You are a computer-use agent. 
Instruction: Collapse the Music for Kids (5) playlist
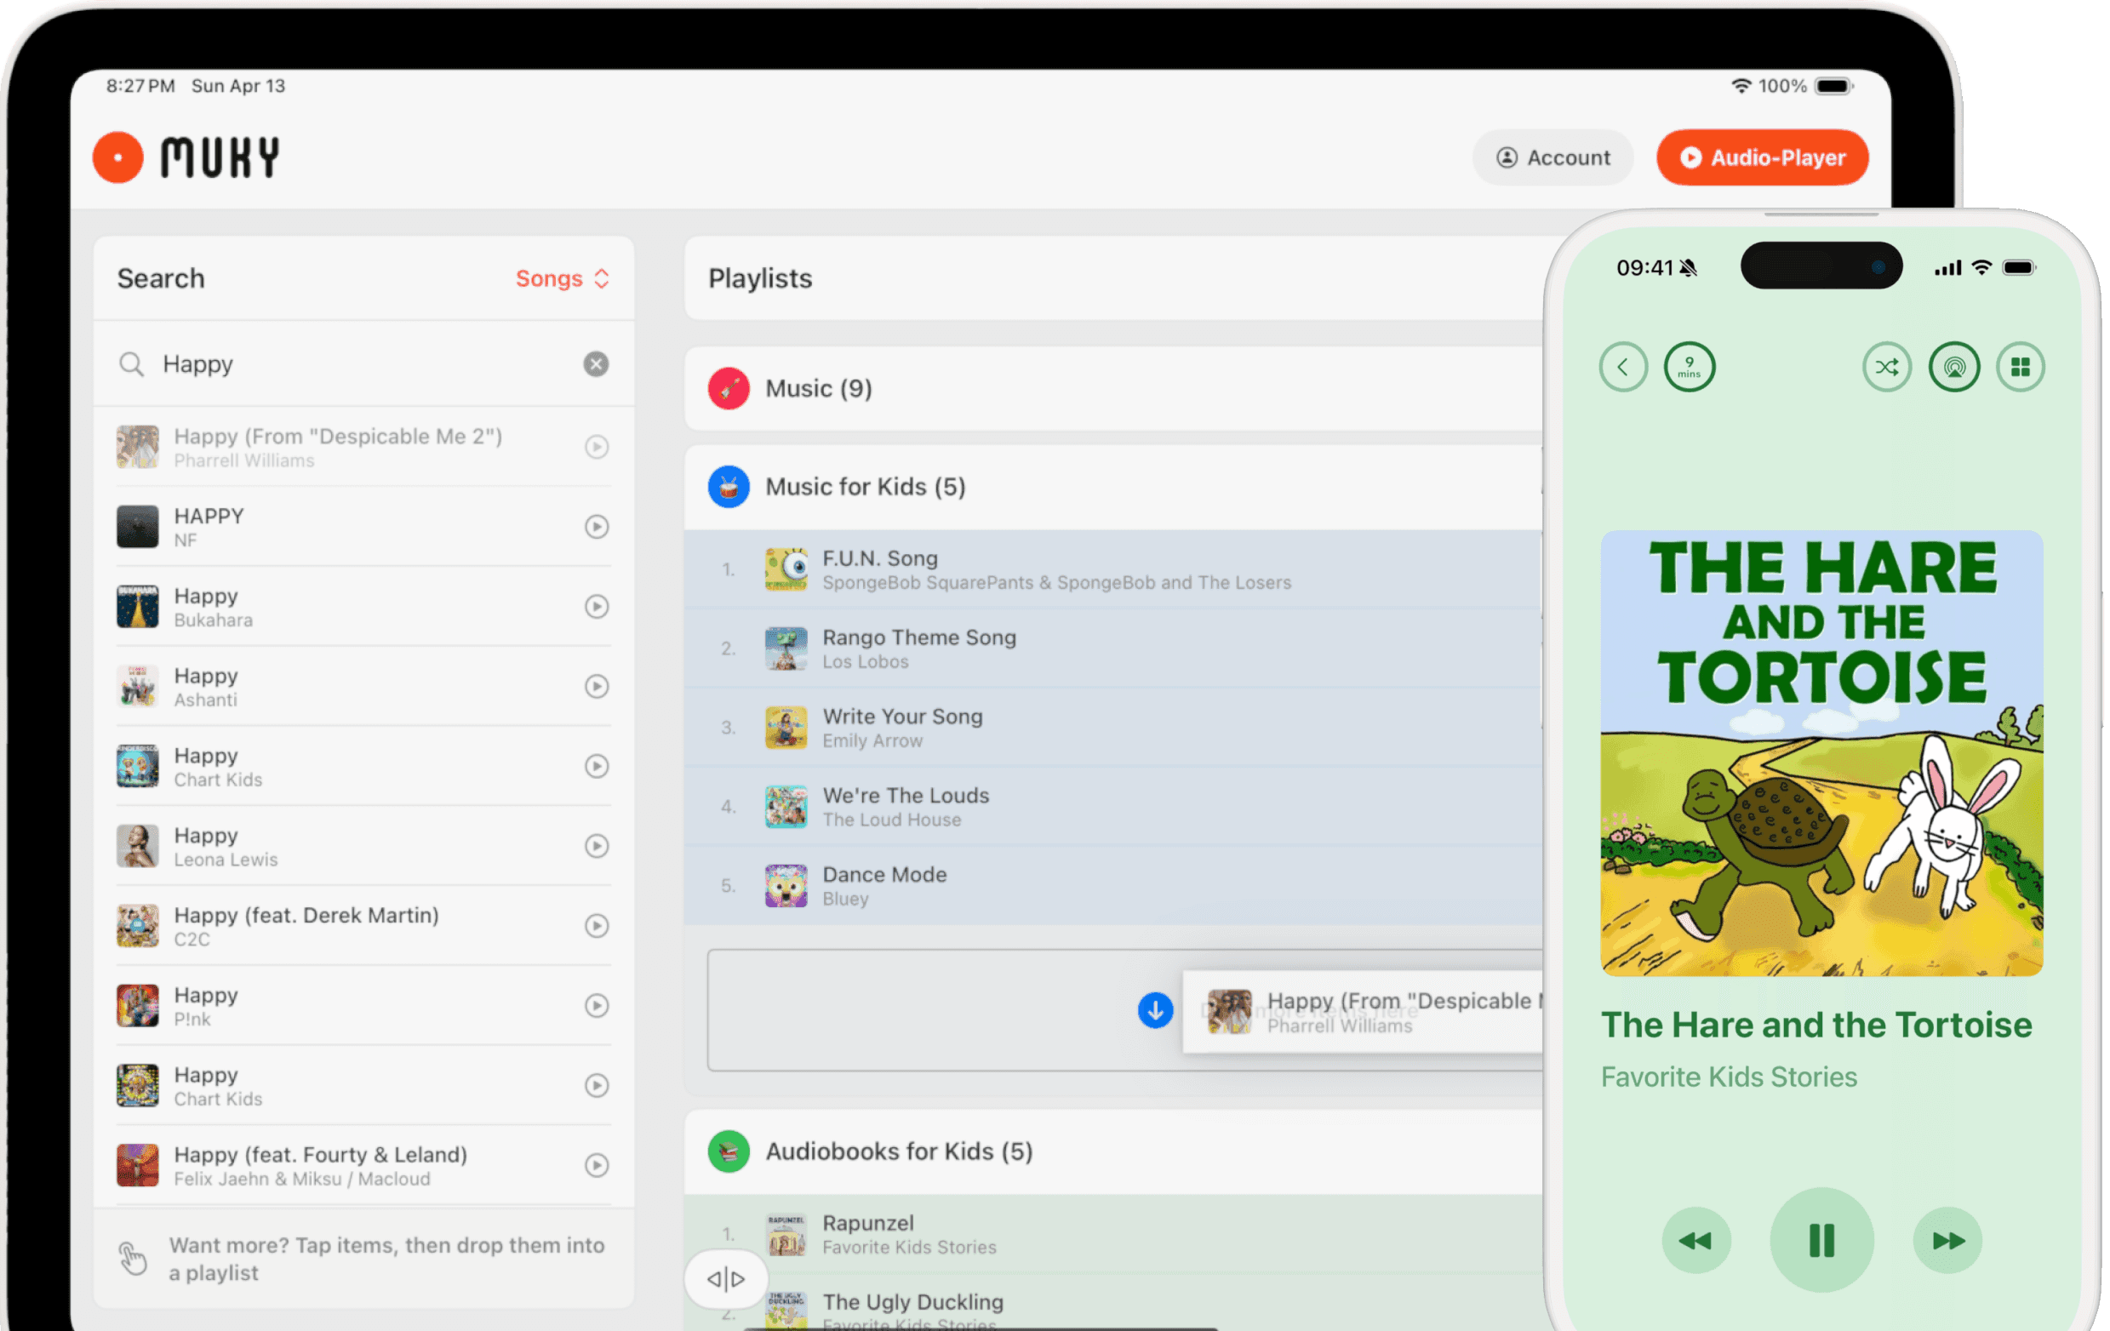pos(1112,486)
